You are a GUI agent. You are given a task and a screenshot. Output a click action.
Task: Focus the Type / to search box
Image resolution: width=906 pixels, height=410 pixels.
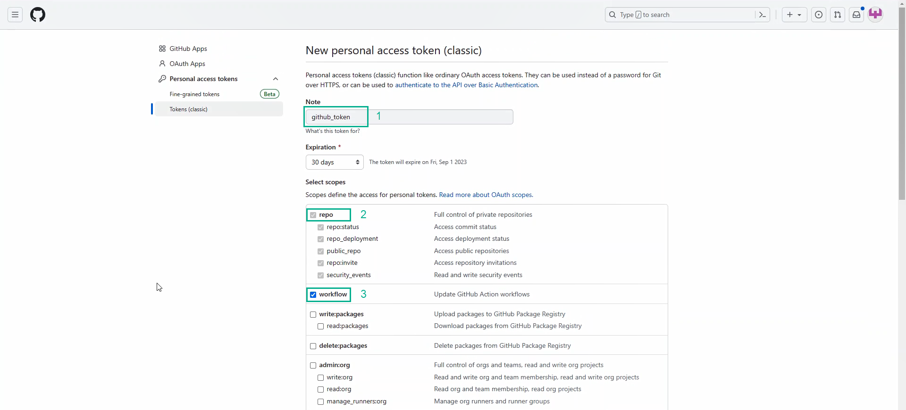688,15
